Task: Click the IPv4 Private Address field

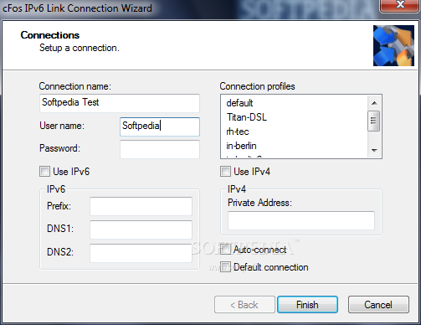Action: click(301, 220)
